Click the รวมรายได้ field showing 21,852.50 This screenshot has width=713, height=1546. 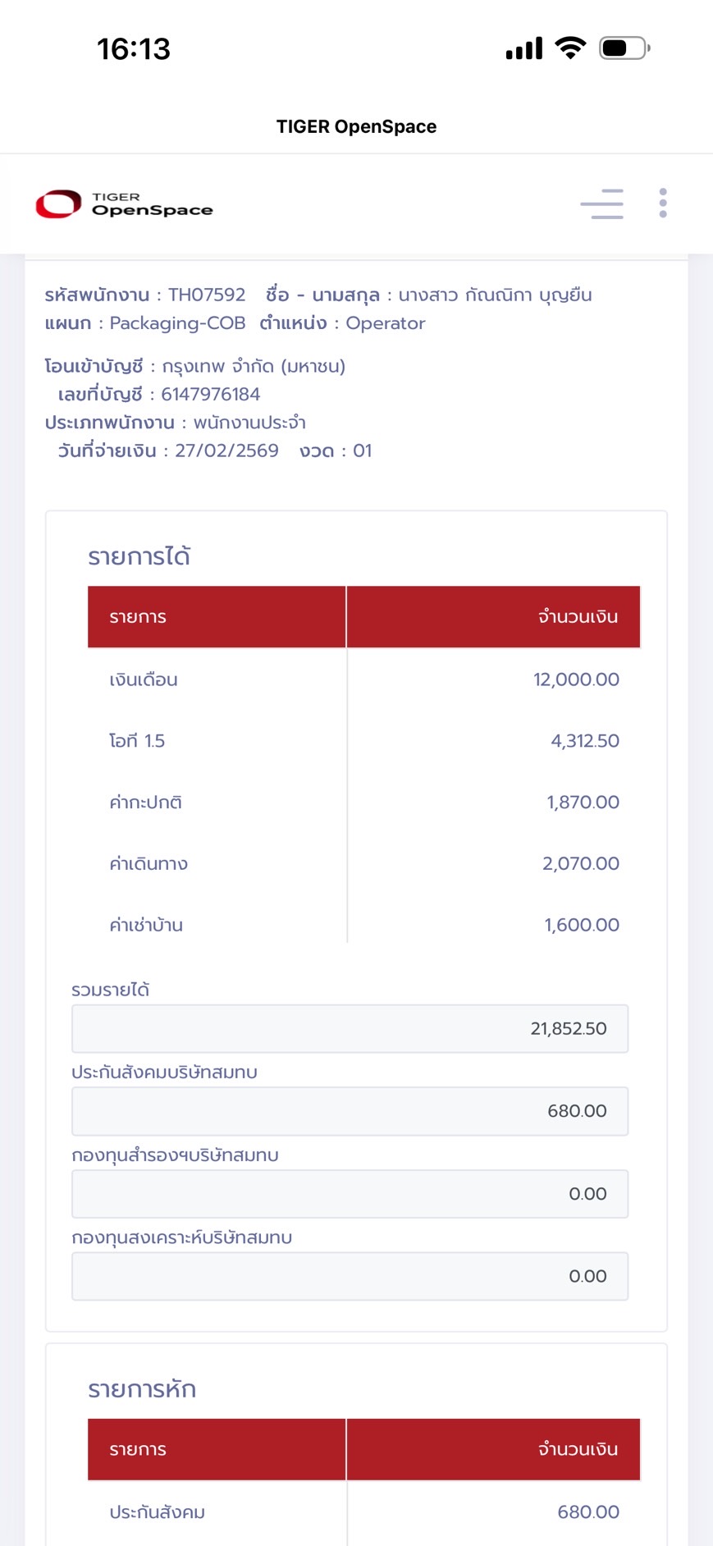(x=350, y=1028)
